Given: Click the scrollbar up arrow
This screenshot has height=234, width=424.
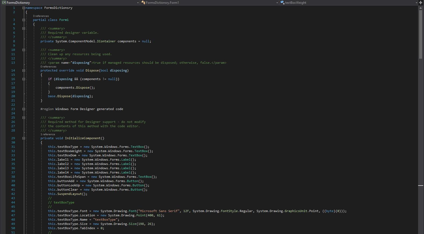Looking at the screenshot, I should (421, 8).
